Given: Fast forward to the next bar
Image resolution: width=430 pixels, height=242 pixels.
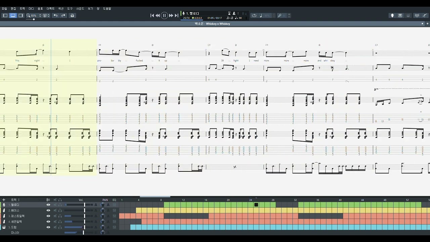Looking at the screenshot, I should (171, 15).
